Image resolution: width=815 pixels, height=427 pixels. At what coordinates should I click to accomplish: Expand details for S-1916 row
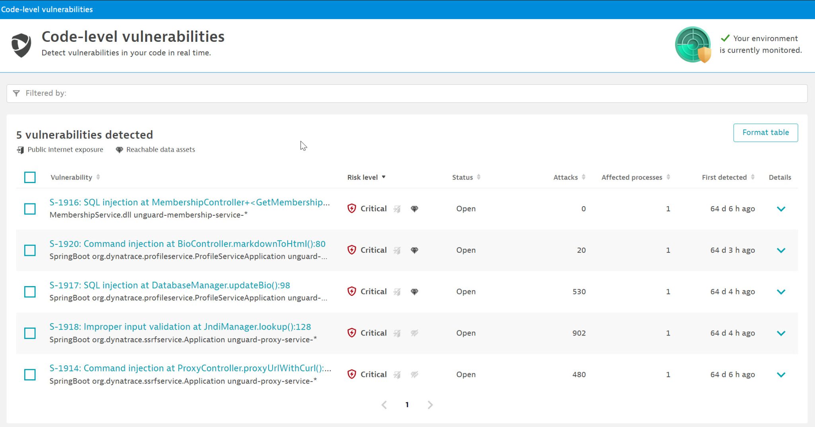tap(781, 209)
